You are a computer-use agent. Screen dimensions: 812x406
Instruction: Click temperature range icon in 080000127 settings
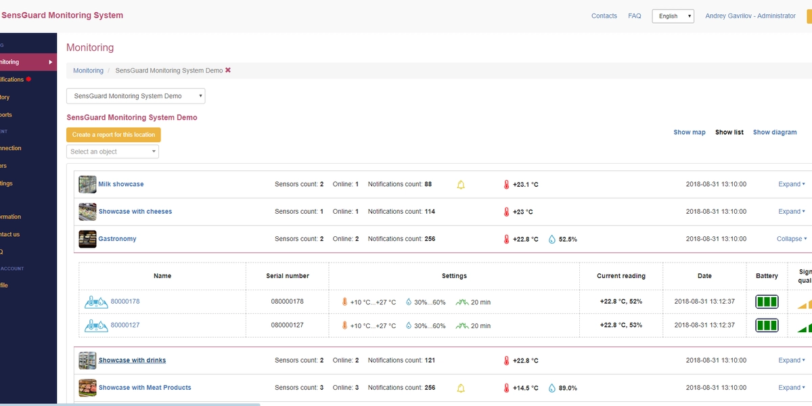point(344,325)
